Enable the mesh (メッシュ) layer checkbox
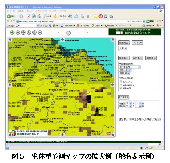The width and height of the screenshot is (170, 163). (121, 82)
